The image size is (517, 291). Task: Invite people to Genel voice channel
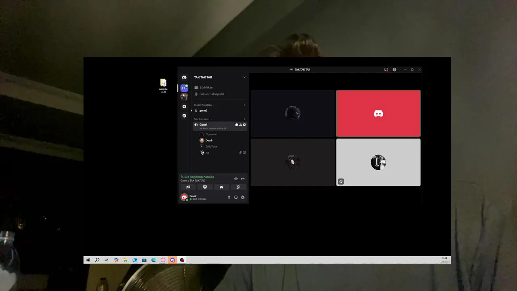pyautogui.click(x=240, y=125)
